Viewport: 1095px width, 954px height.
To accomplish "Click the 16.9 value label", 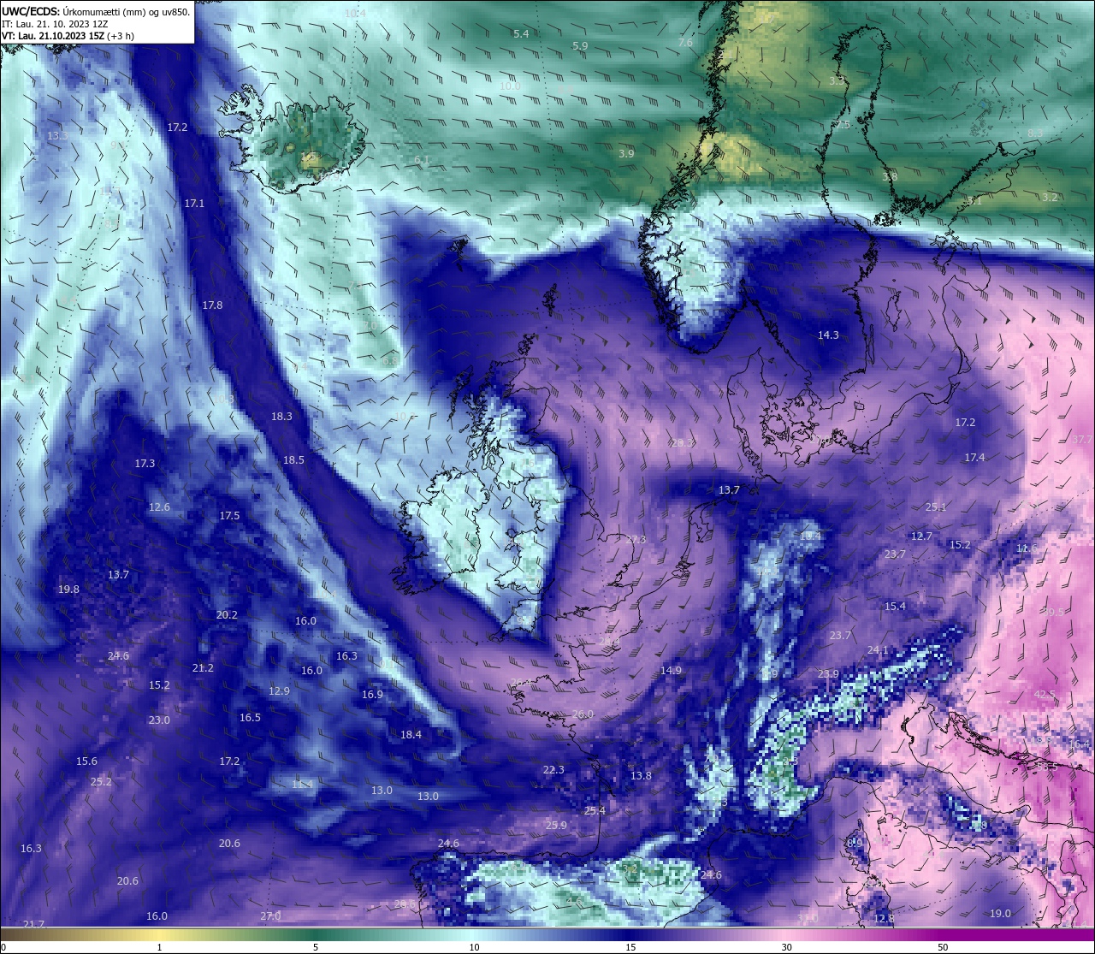I will (372, 695).
